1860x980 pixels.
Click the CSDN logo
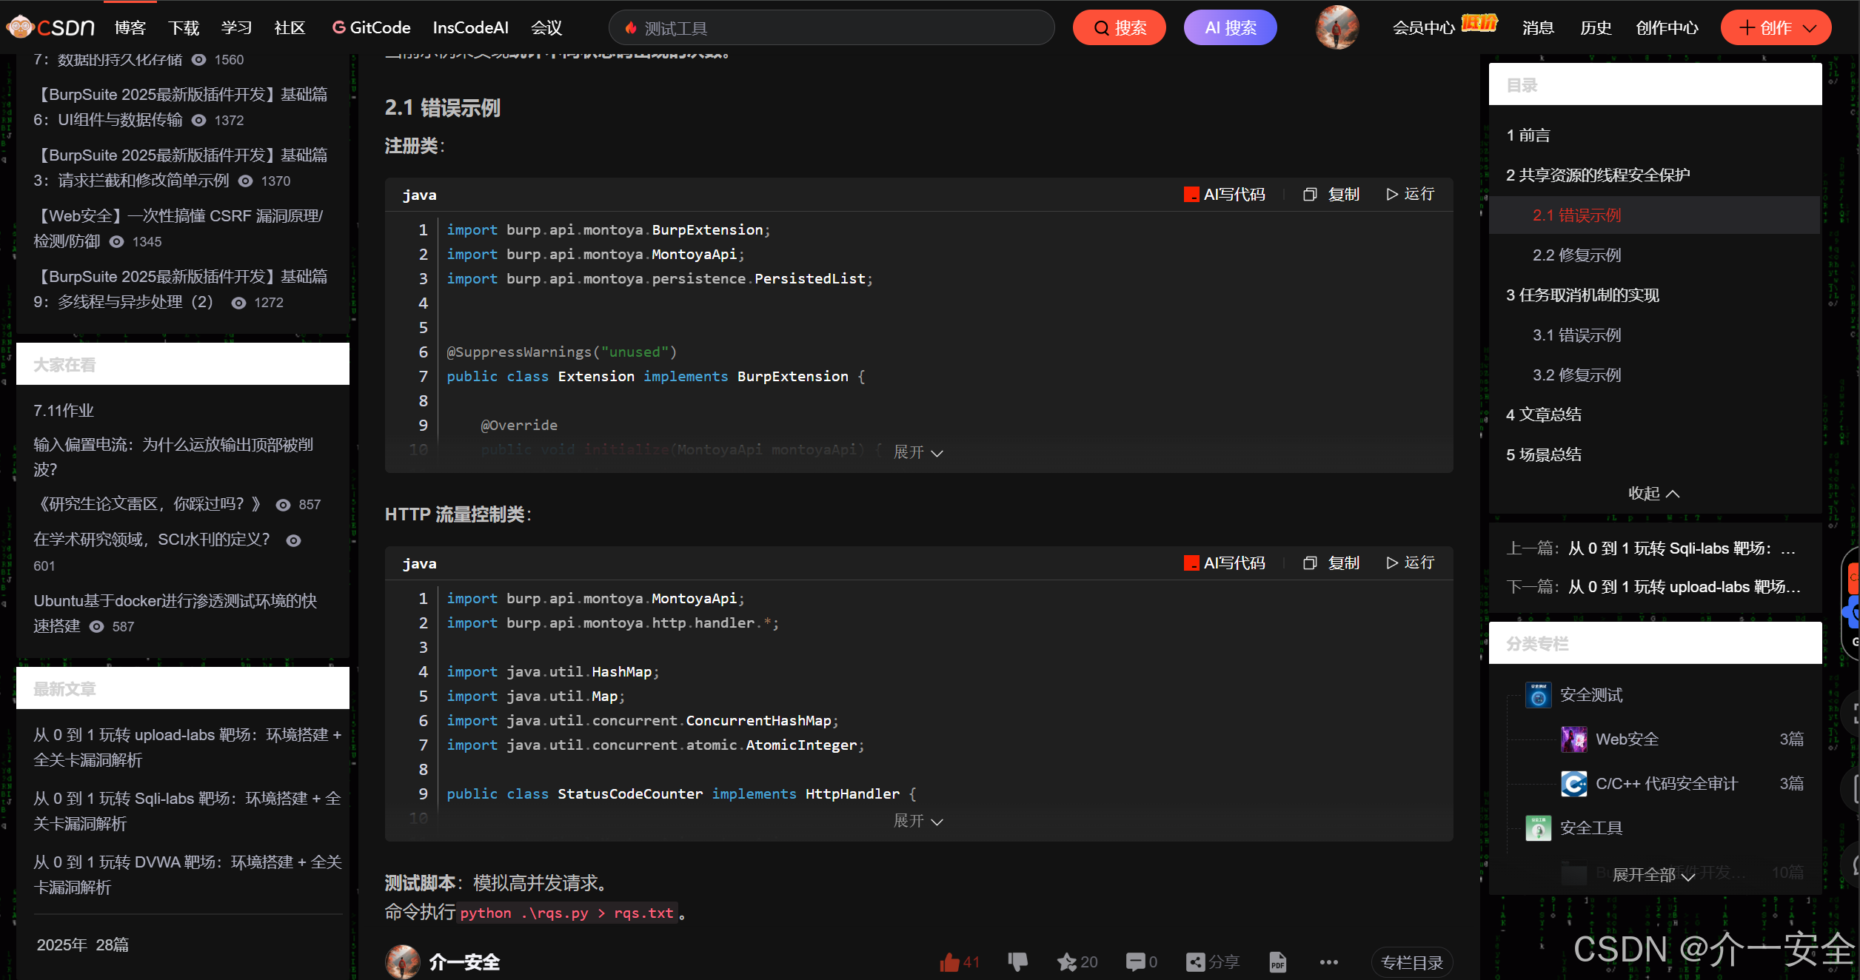tap(50, 27)
